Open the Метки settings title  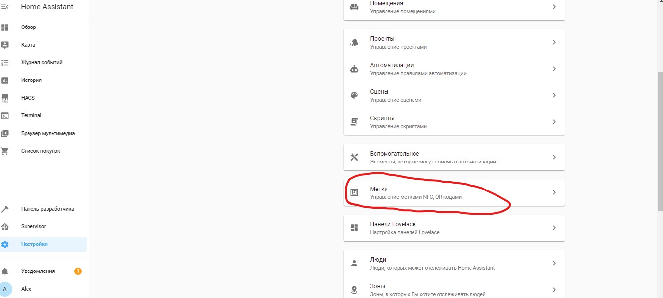[379, 189]
